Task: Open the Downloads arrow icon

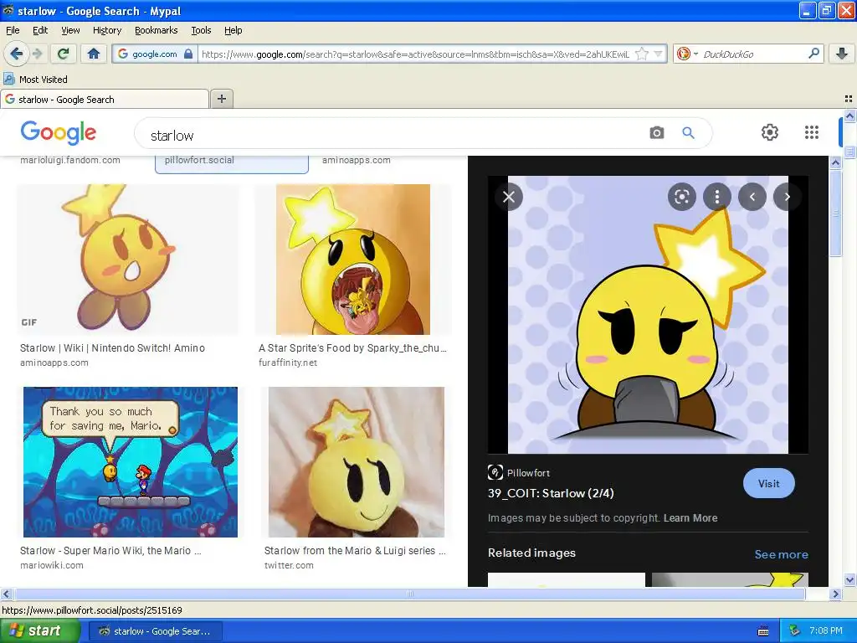Action: [842, 54]
